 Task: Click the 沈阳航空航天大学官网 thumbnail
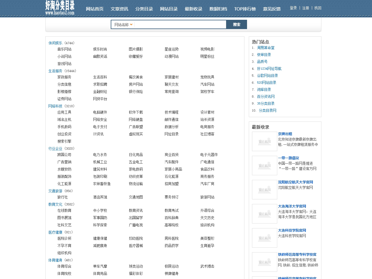click(x=264, y=190)
